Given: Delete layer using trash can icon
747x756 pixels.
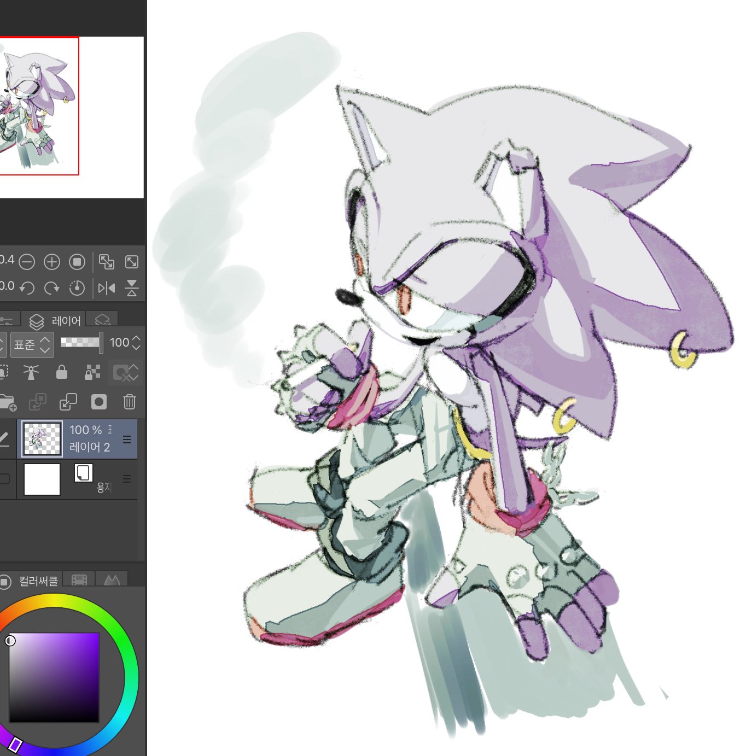Looking at the screenshot, I should (129, 402).
